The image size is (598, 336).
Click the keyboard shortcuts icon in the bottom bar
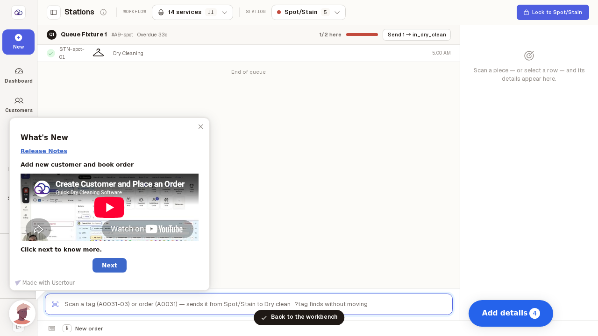pos(52,329)
